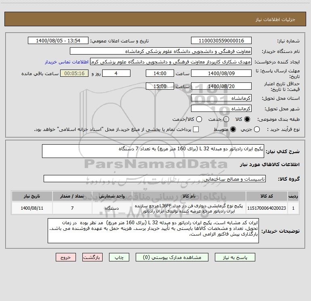311x301 pixels.
Task: Click the جزئیات اطلاعات نیاز header title
Action: click(x=275, y=19)
